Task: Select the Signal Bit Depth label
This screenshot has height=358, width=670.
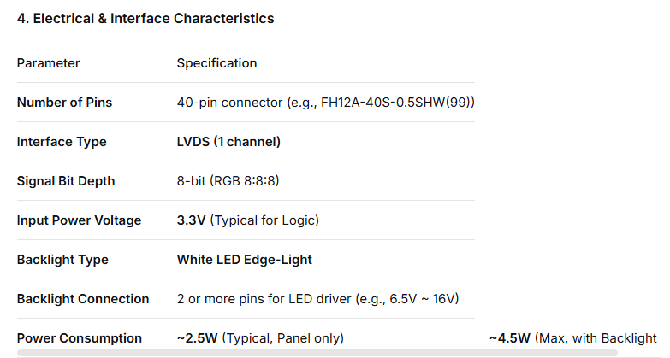Action: click(66, 181)
